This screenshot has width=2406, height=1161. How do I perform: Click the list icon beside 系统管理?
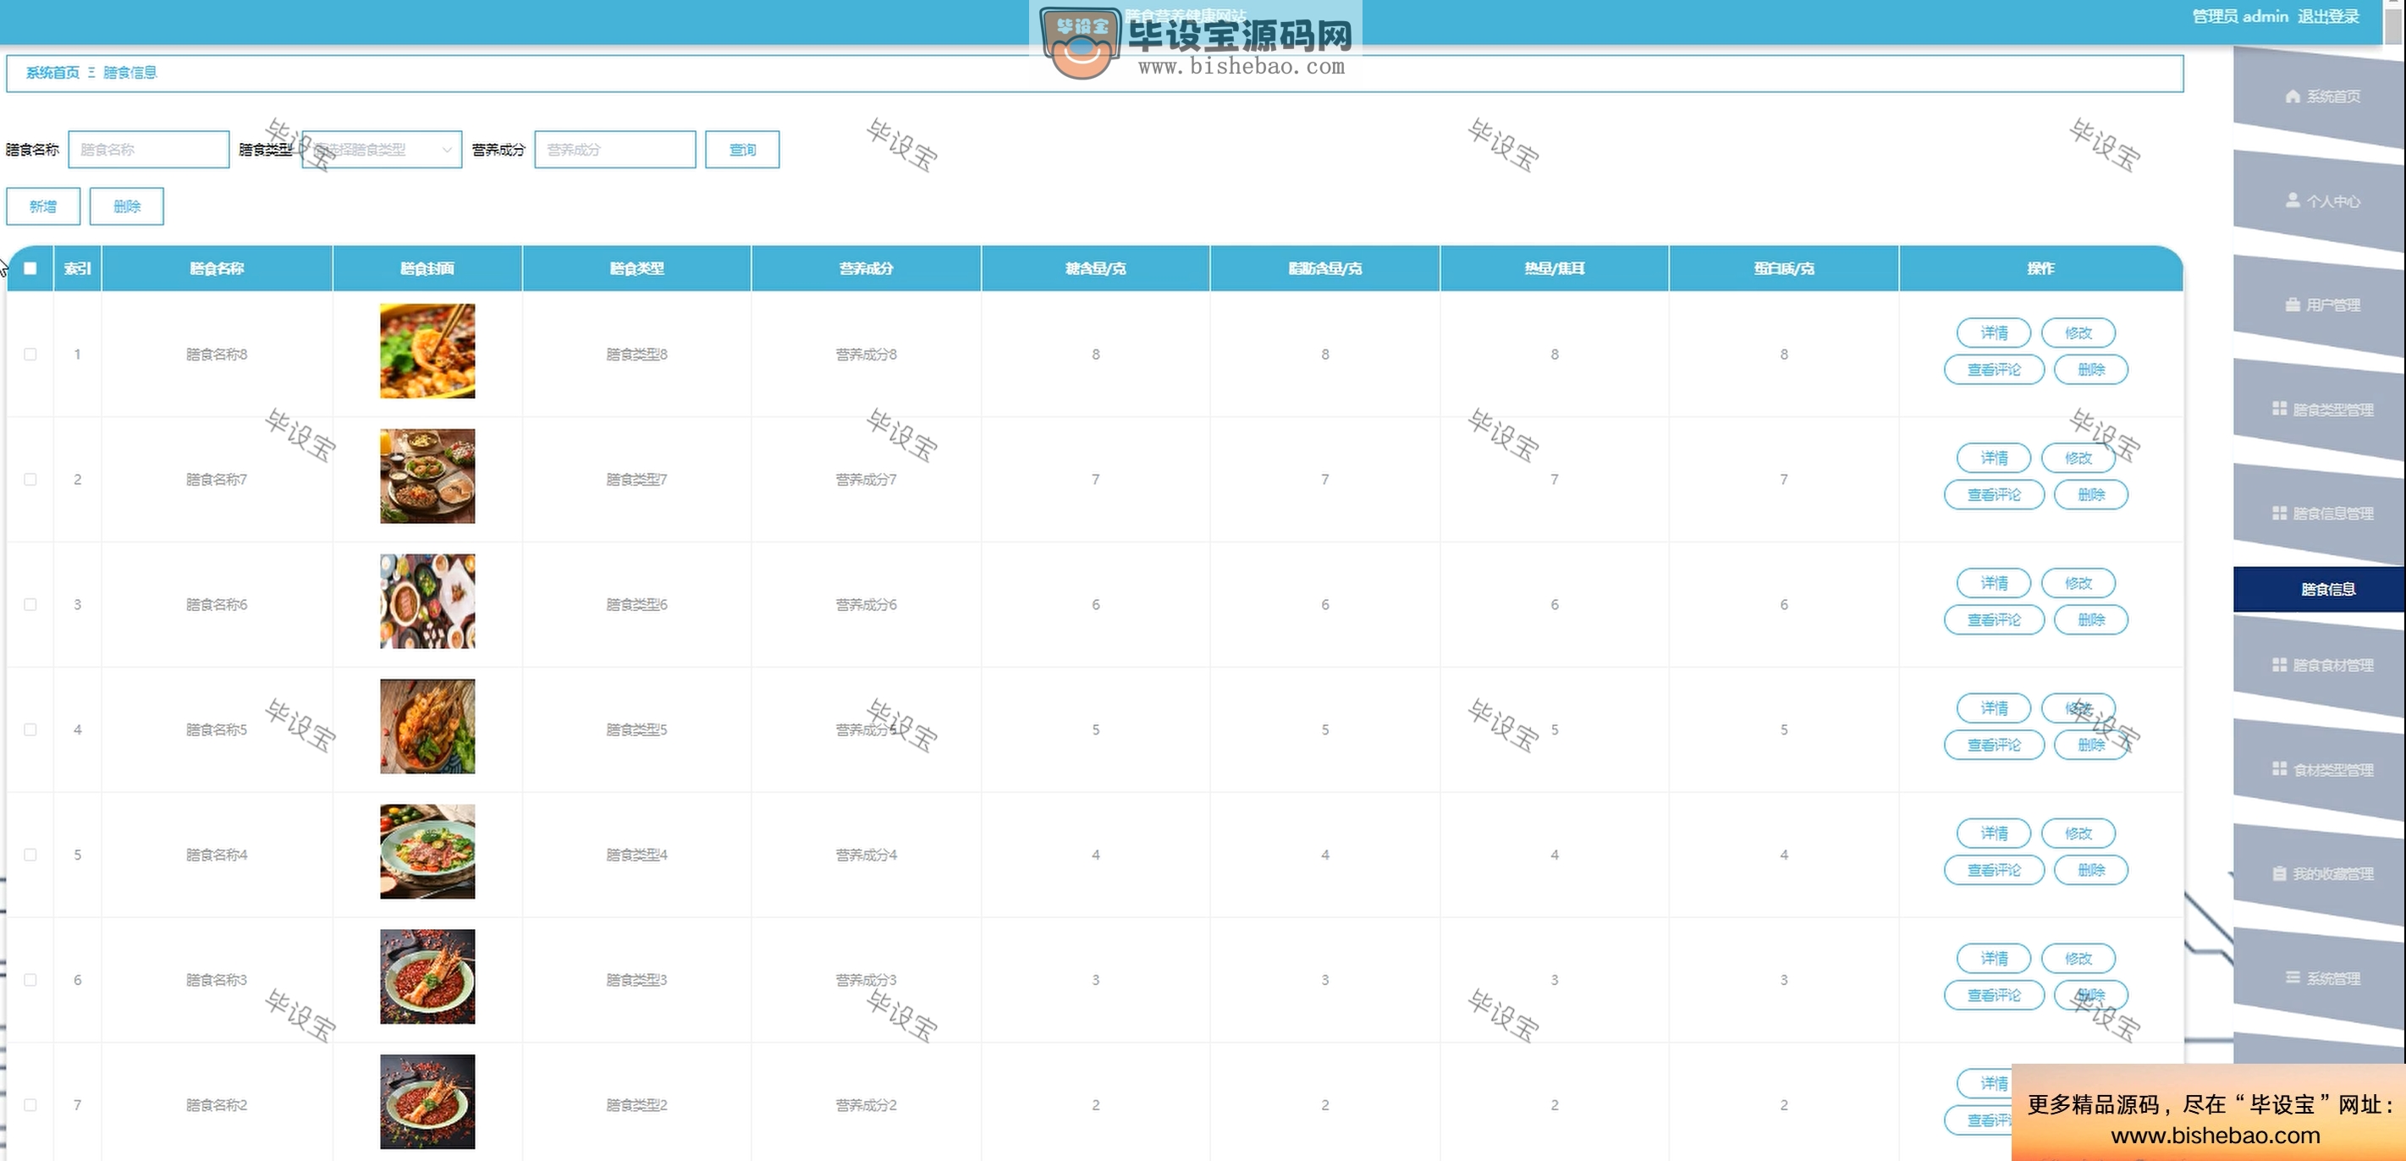2292,977
